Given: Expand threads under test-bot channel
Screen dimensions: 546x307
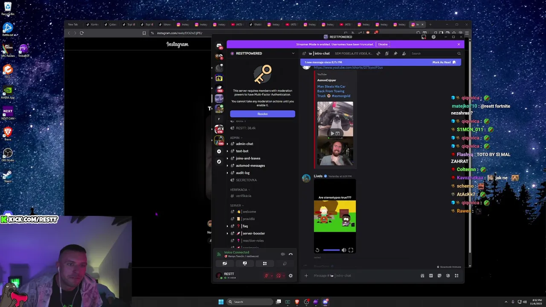Looking at the screenshot, I should pyautogui.click(x=227, y=151).
